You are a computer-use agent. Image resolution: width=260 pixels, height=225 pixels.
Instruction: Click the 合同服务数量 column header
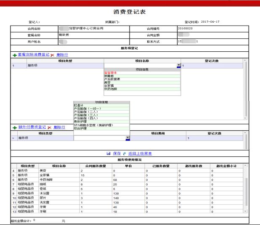pyautogui.click(x=96, y=166)
